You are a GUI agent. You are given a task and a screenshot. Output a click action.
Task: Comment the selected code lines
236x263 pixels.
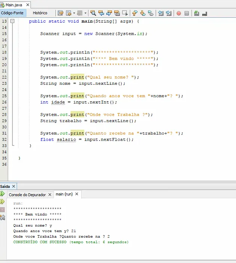coord(196,13)
